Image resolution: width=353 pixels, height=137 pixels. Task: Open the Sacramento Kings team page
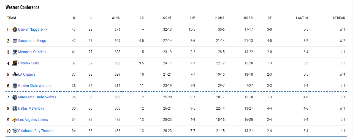click(x=32, y=41)
